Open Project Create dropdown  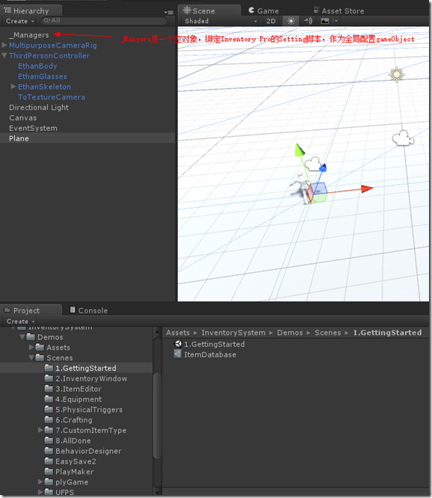pyautogui.click(x=20, y=321)
